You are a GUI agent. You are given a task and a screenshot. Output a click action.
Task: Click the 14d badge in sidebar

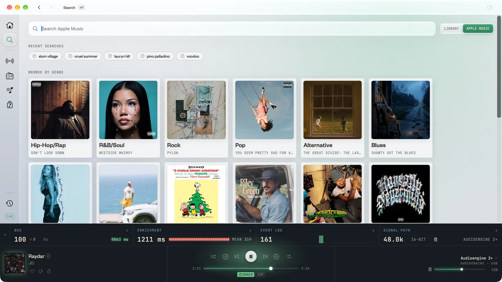[10, 216]
